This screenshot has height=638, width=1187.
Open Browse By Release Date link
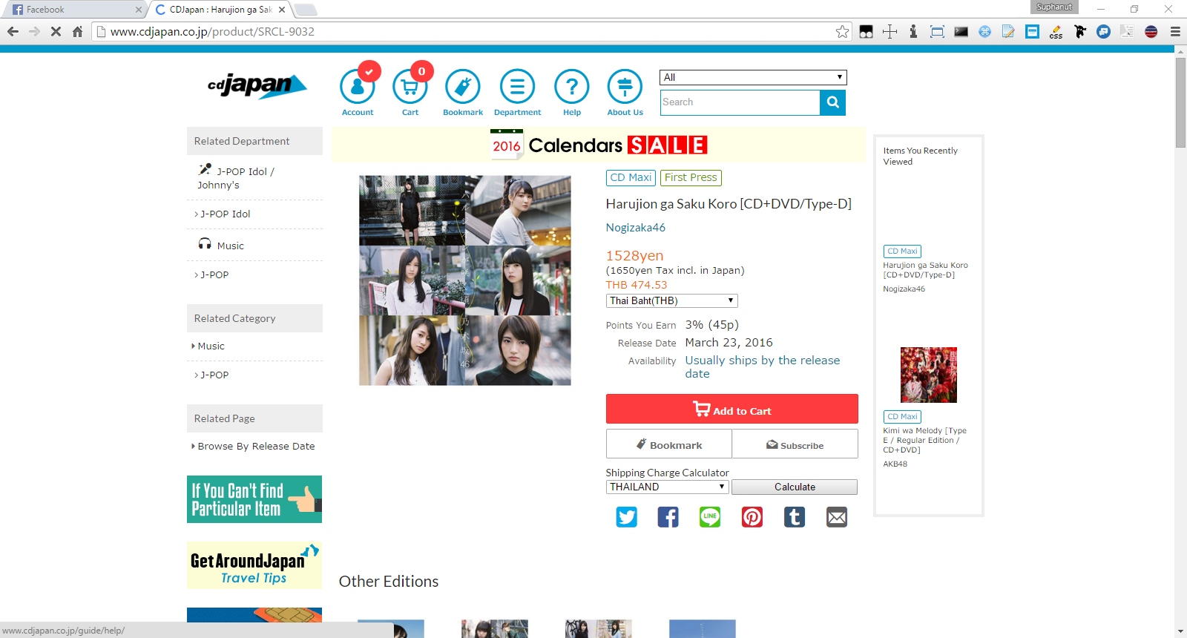(x=256, y=446)
